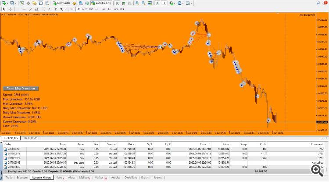Image resolution: width=329 pixels, height=182 pixels.
Task: Select the cursor arrow tool
Action: pos(4,9)
